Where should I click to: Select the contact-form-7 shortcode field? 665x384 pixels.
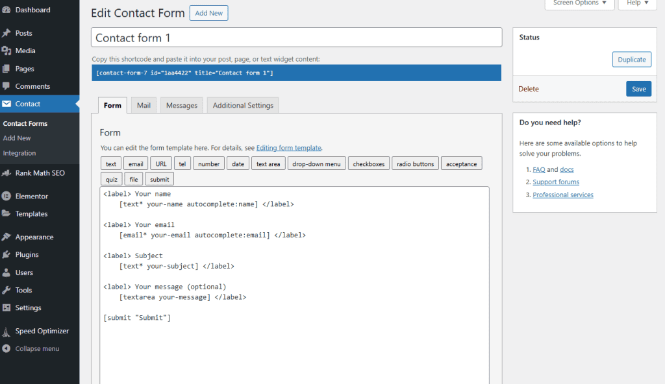point(296,73)
